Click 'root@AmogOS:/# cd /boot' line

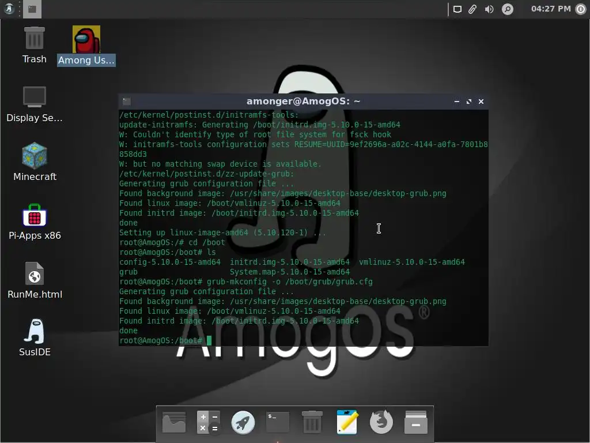[x=172, y=242]
